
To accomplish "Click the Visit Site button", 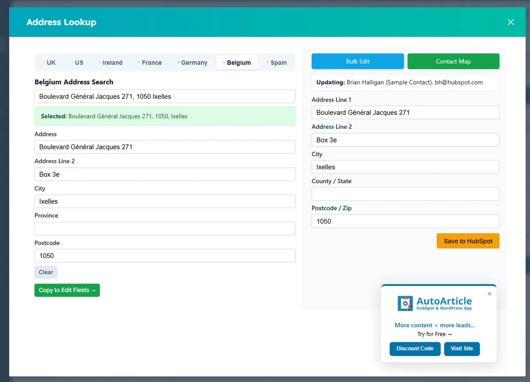I will pyautogui.click(x=462, y=348).
